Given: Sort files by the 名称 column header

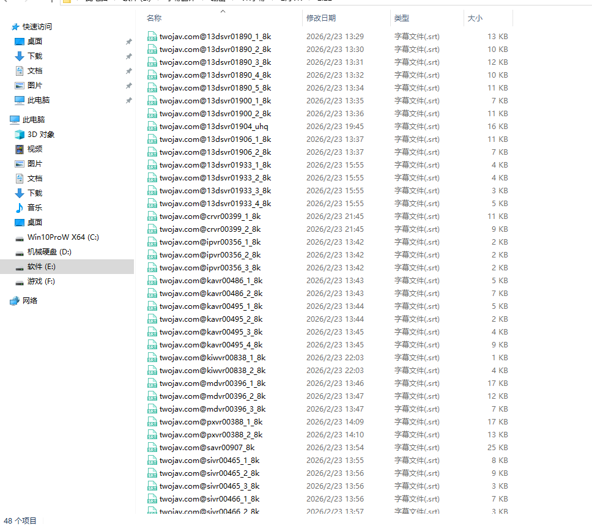Looking at the screenshot, I should pyautogui.click(x=154, y=18).
